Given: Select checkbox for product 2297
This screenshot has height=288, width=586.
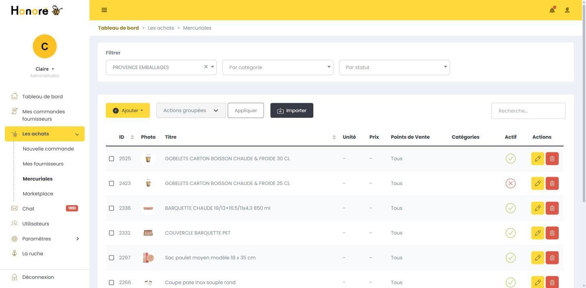Looking at the screenshot, I should pos(112,258).
